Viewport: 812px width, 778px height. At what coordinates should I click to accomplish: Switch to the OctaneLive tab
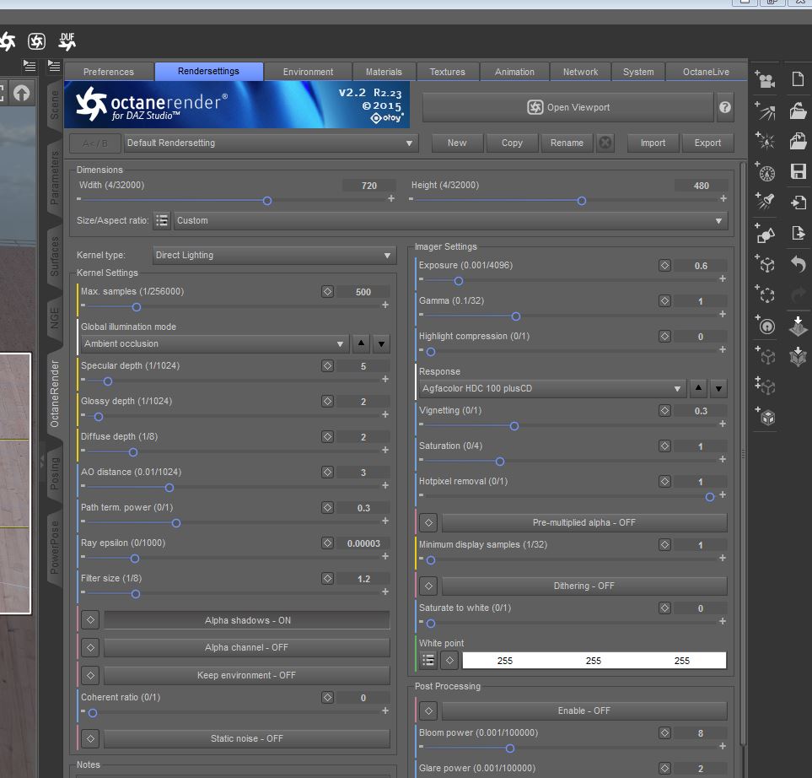[x=706, y=72]
